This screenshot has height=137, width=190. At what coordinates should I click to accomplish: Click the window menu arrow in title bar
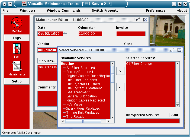pyautogui.click(x=4, y=4)
